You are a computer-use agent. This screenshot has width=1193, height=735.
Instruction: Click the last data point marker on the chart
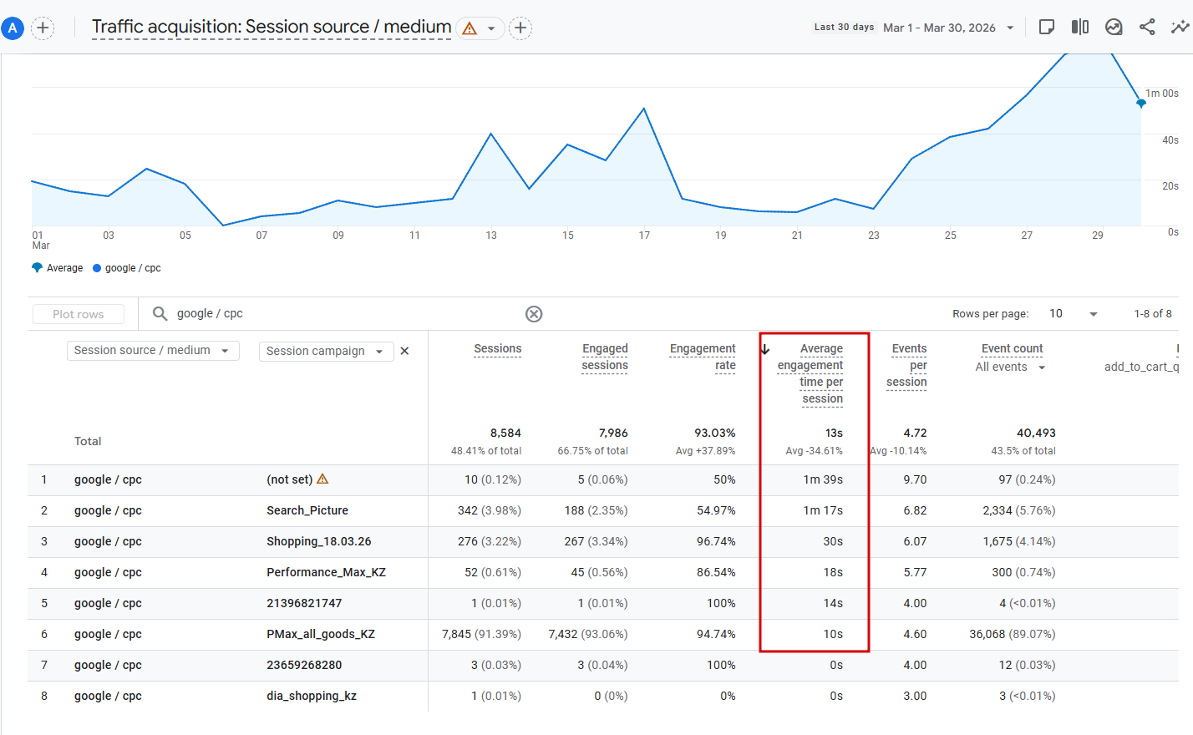coord(1141,104)
